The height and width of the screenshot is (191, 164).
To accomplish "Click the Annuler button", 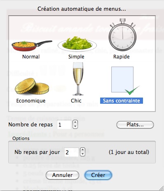I will (62, 175).
